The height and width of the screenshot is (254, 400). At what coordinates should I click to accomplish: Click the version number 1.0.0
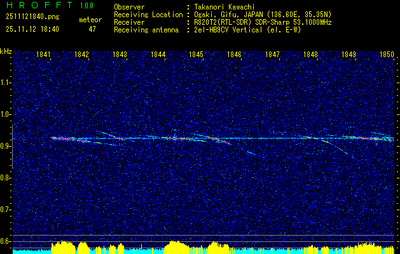pyautogui.click(x=86, y=5)
